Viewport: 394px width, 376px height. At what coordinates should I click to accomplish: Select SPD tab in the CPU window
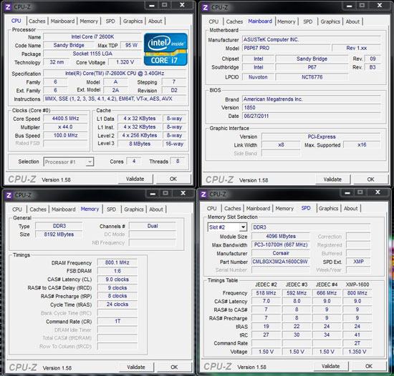pos(110,21)
